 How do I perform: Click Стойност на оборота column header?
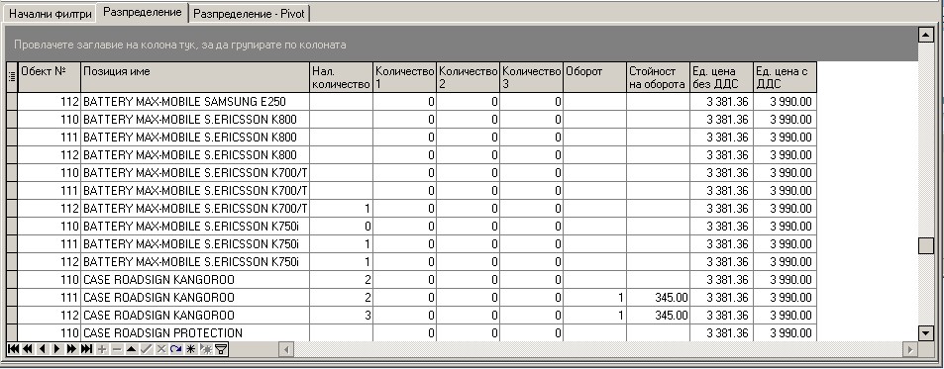point(658,77)
